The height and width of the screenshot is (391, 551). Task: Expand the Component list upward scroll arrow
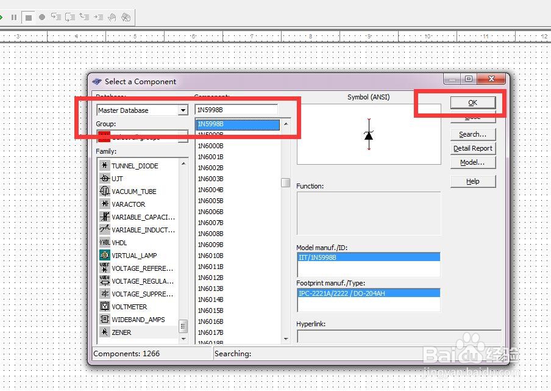click(x=285, y=124)
